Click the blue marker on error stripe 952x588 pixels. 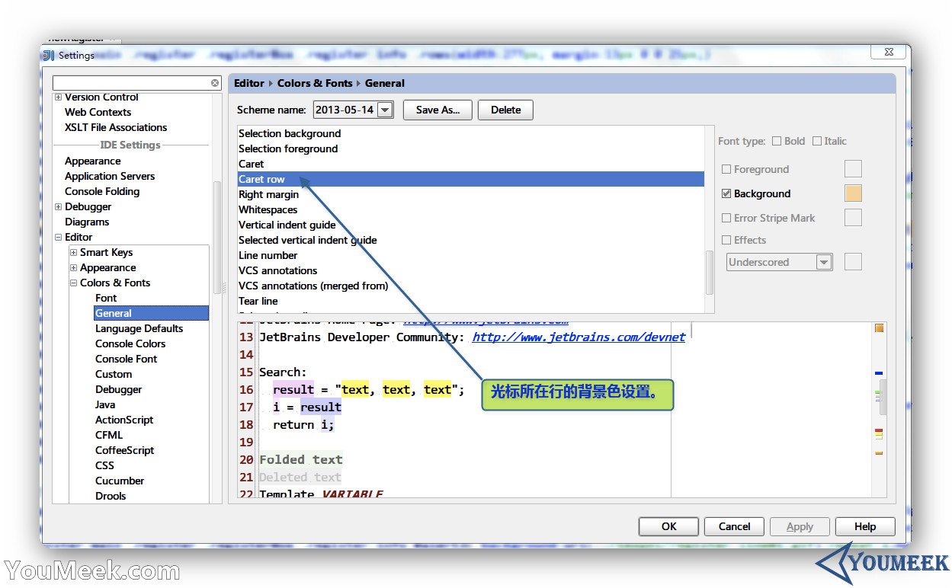879,373
